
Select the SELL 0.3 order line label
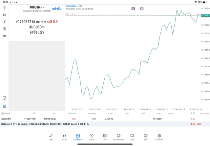coord(70,14)
